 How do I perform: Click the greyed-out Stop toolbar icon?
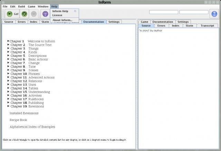[34, 14]
